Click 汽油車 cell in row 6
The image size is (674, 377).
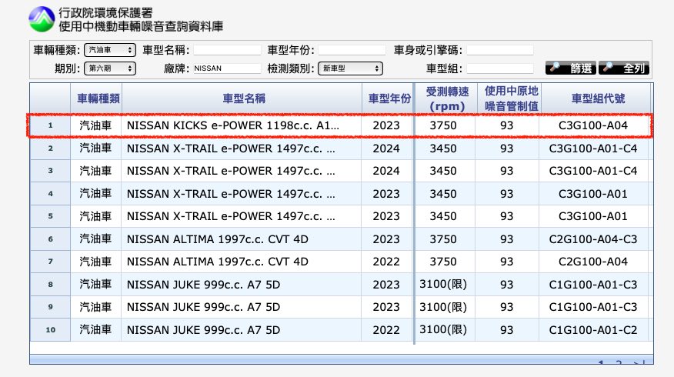(95, 239)
